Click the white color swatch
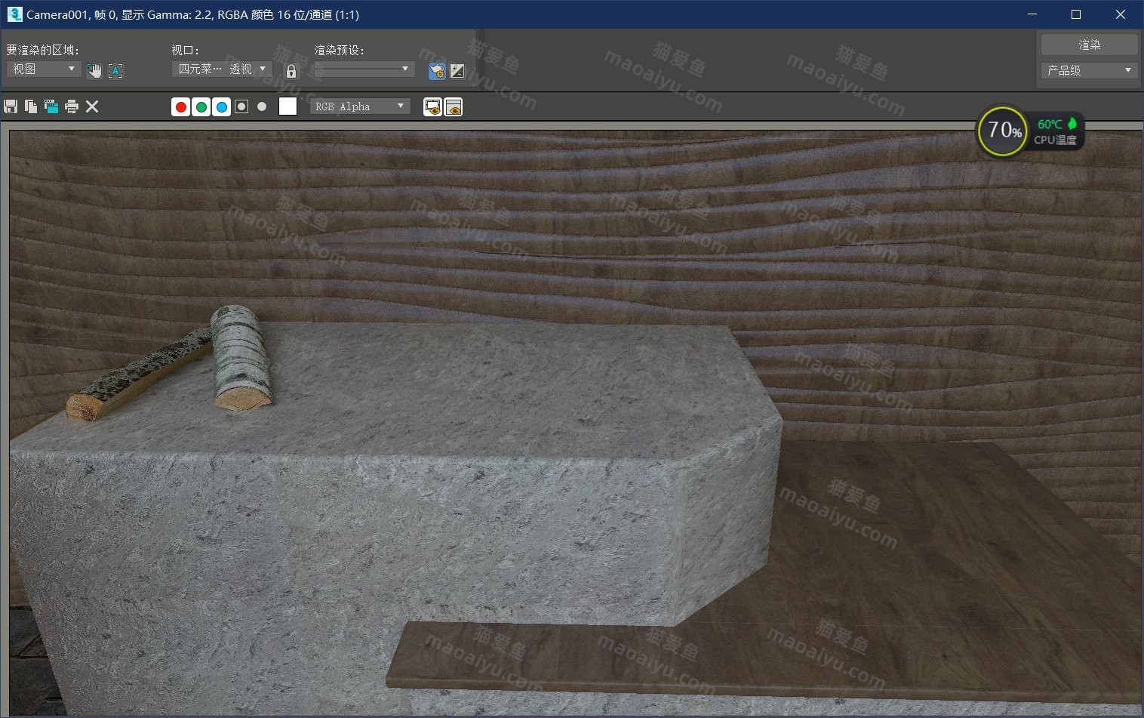 tap(288, 106)
